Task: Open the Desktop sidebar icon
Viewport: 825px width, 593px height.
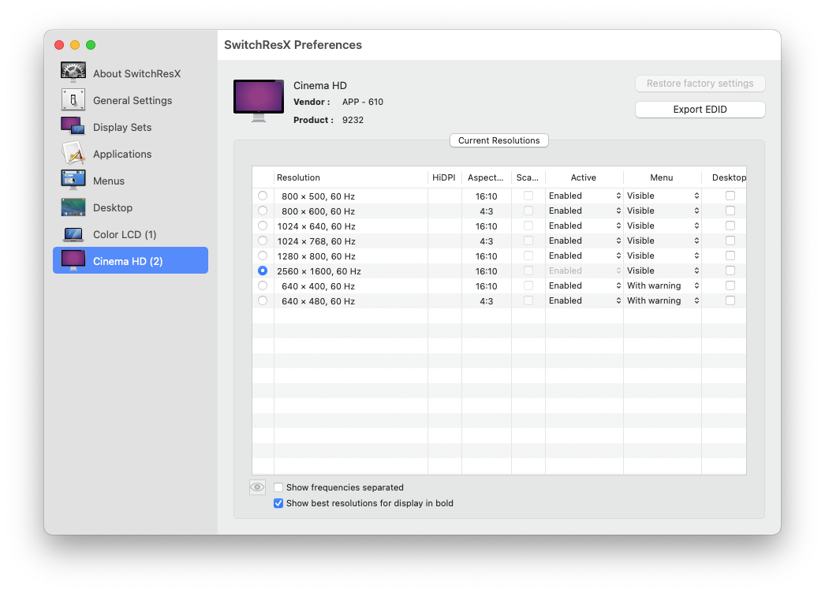Action: tap(73, 207)
